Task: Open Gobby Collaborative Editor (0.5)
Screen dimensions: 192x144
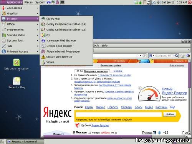Action: (66, 30)
